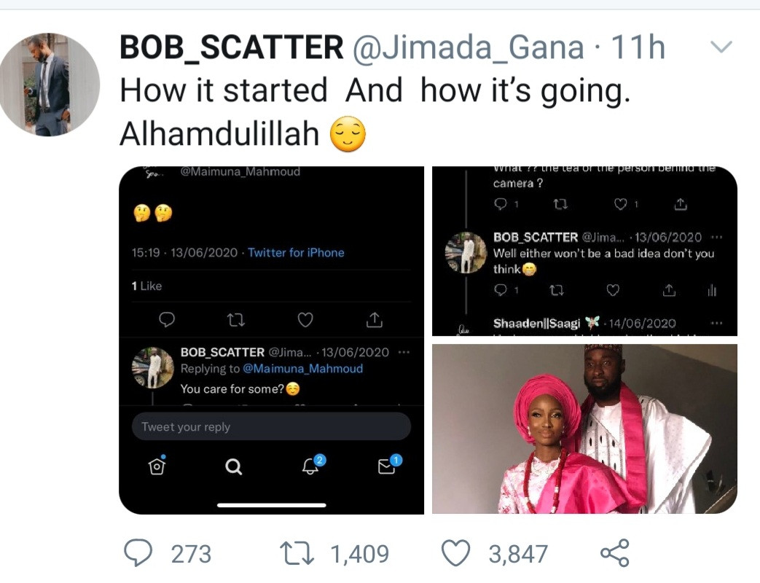
Task: Tap 'Tweet your reply' field in screenshot
Action: [x=271, y=427]
